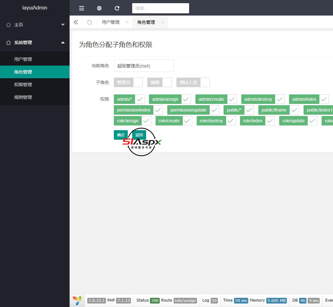Uncheck the role/create permission
333x307 pixels.
point(174,121)
